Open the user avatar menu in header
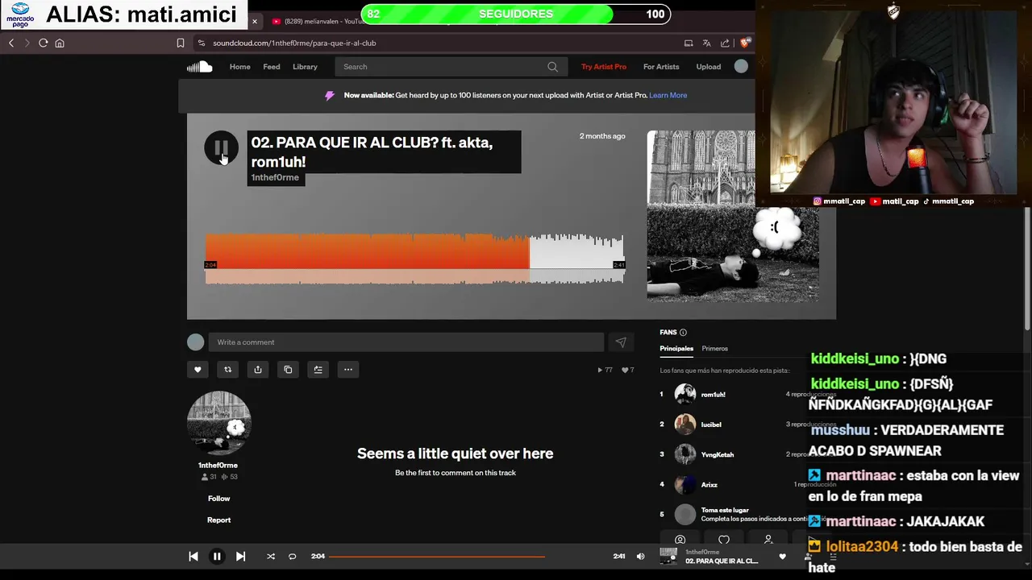The height and width of the screenshot is (580, 1032). pyautogui.click(x=741, y=67)
